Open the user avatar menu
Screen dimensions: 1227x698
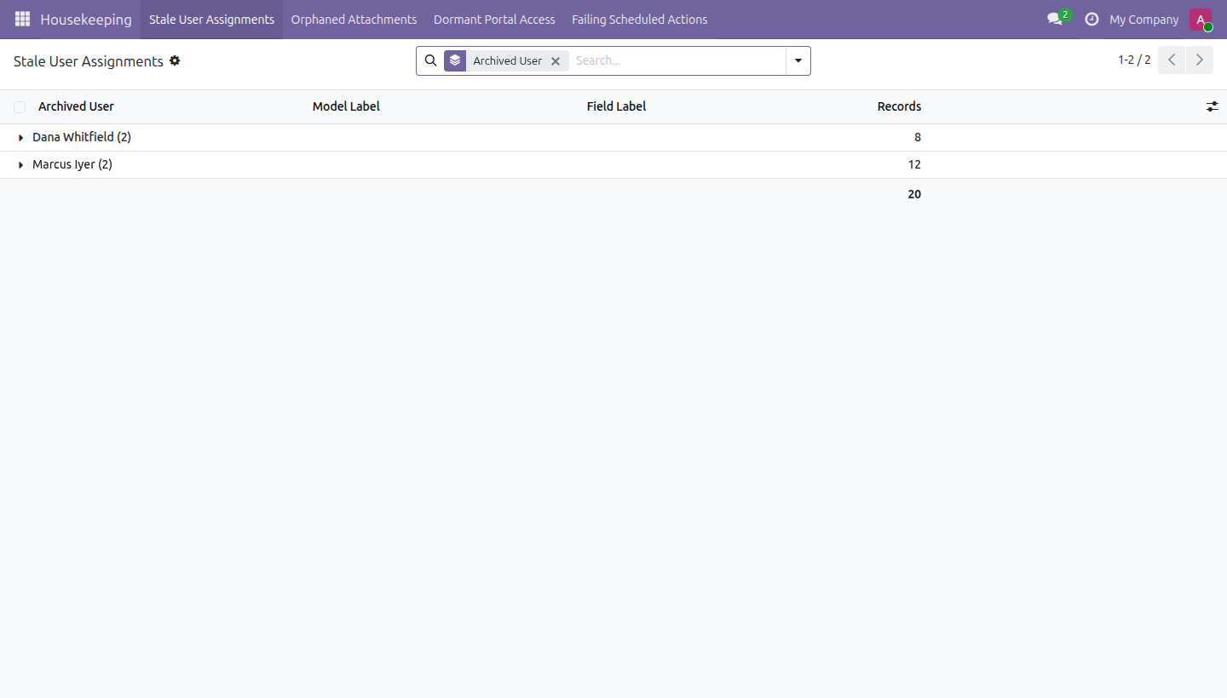[1201, 19]
